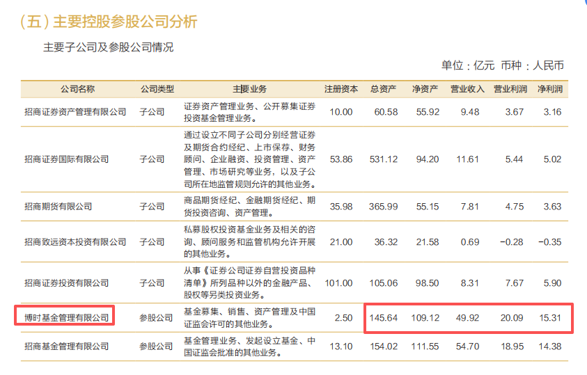Select the 招商证券资产管理有限公司 row name
The image size is (587, 375).
pyautogui.click(x=75, y=112)
